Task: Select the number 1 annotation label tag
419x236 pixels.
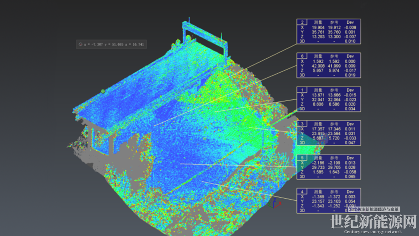Action: pos(303,90)
